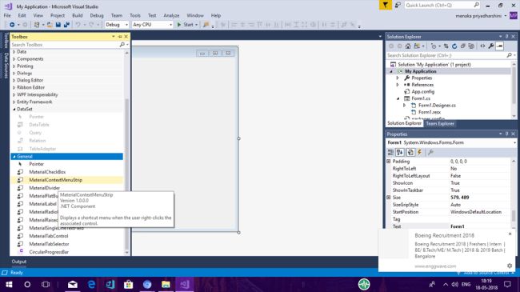The width and height of the screenshot is (520, 292).
Task: Expand the Printing toolbox group
Action: (x=14, y=66)
